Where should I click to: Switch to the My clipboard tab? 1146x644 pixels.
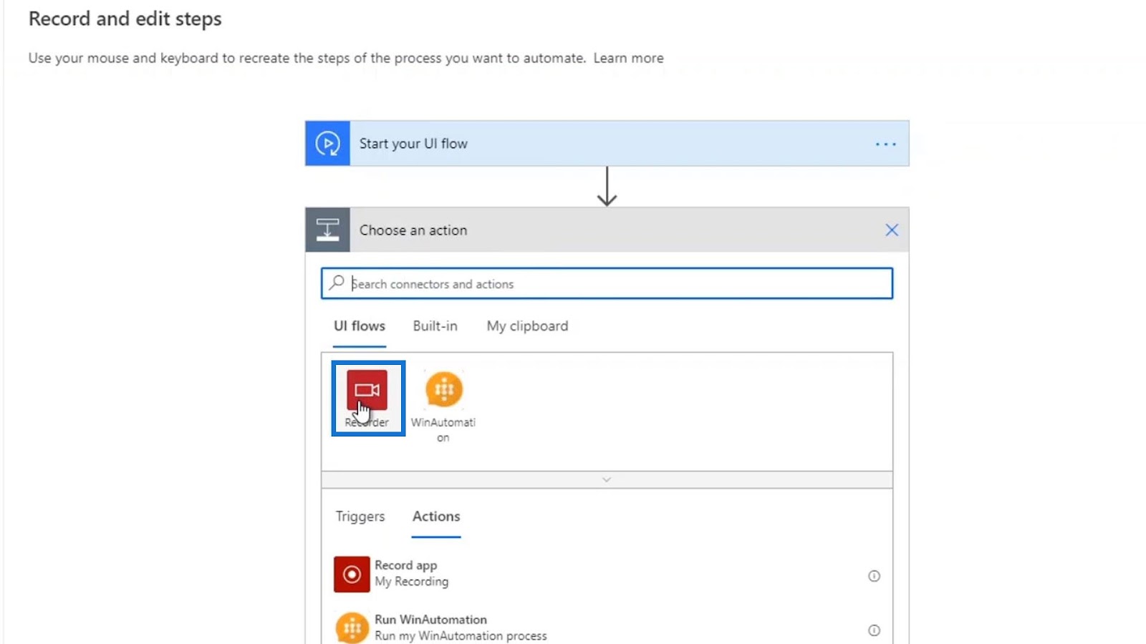coord(527,326)
